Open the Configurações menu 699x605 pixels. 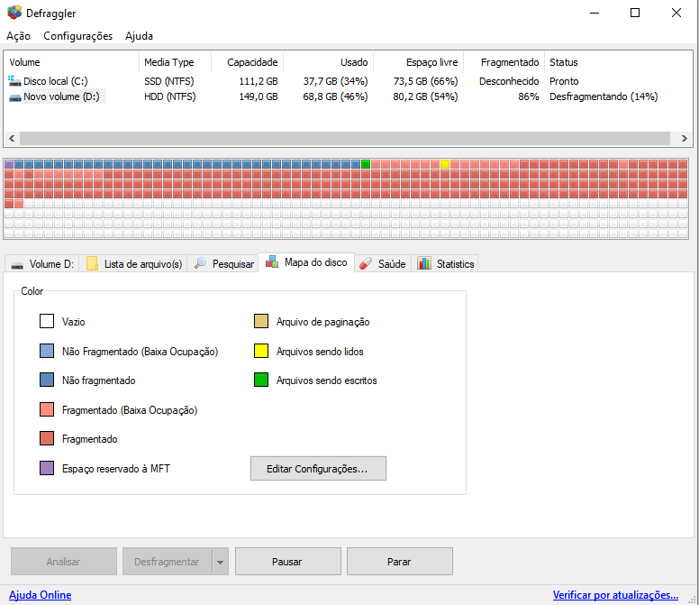click(78, 36)
